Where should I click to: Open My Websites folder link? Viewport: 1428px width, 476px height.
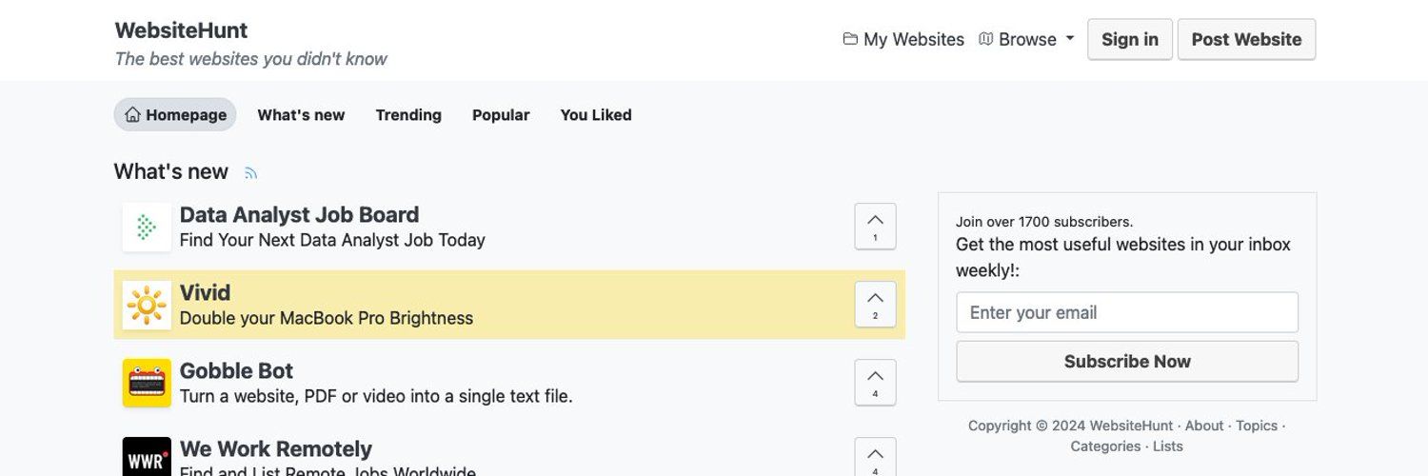(x=903, y=39)
